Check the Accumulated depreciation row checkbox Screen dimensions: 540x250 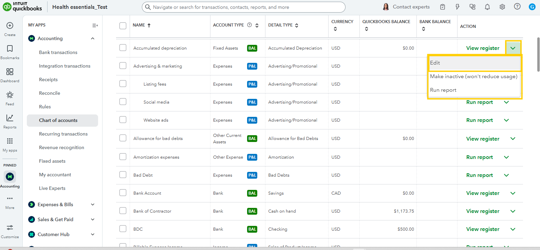pos(123,48)
